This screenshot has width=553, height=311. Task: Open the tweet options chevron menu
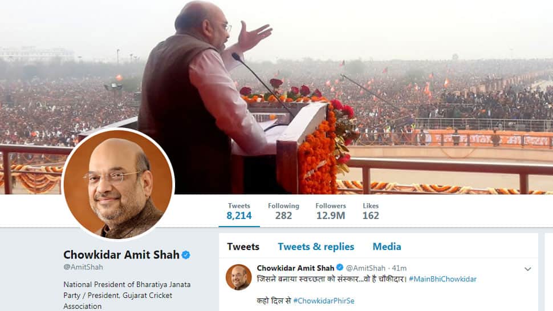[x=527, y=269]
